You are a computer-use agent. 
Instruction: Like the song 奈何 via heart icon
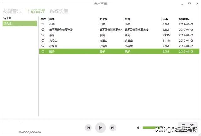click(43, 35)
